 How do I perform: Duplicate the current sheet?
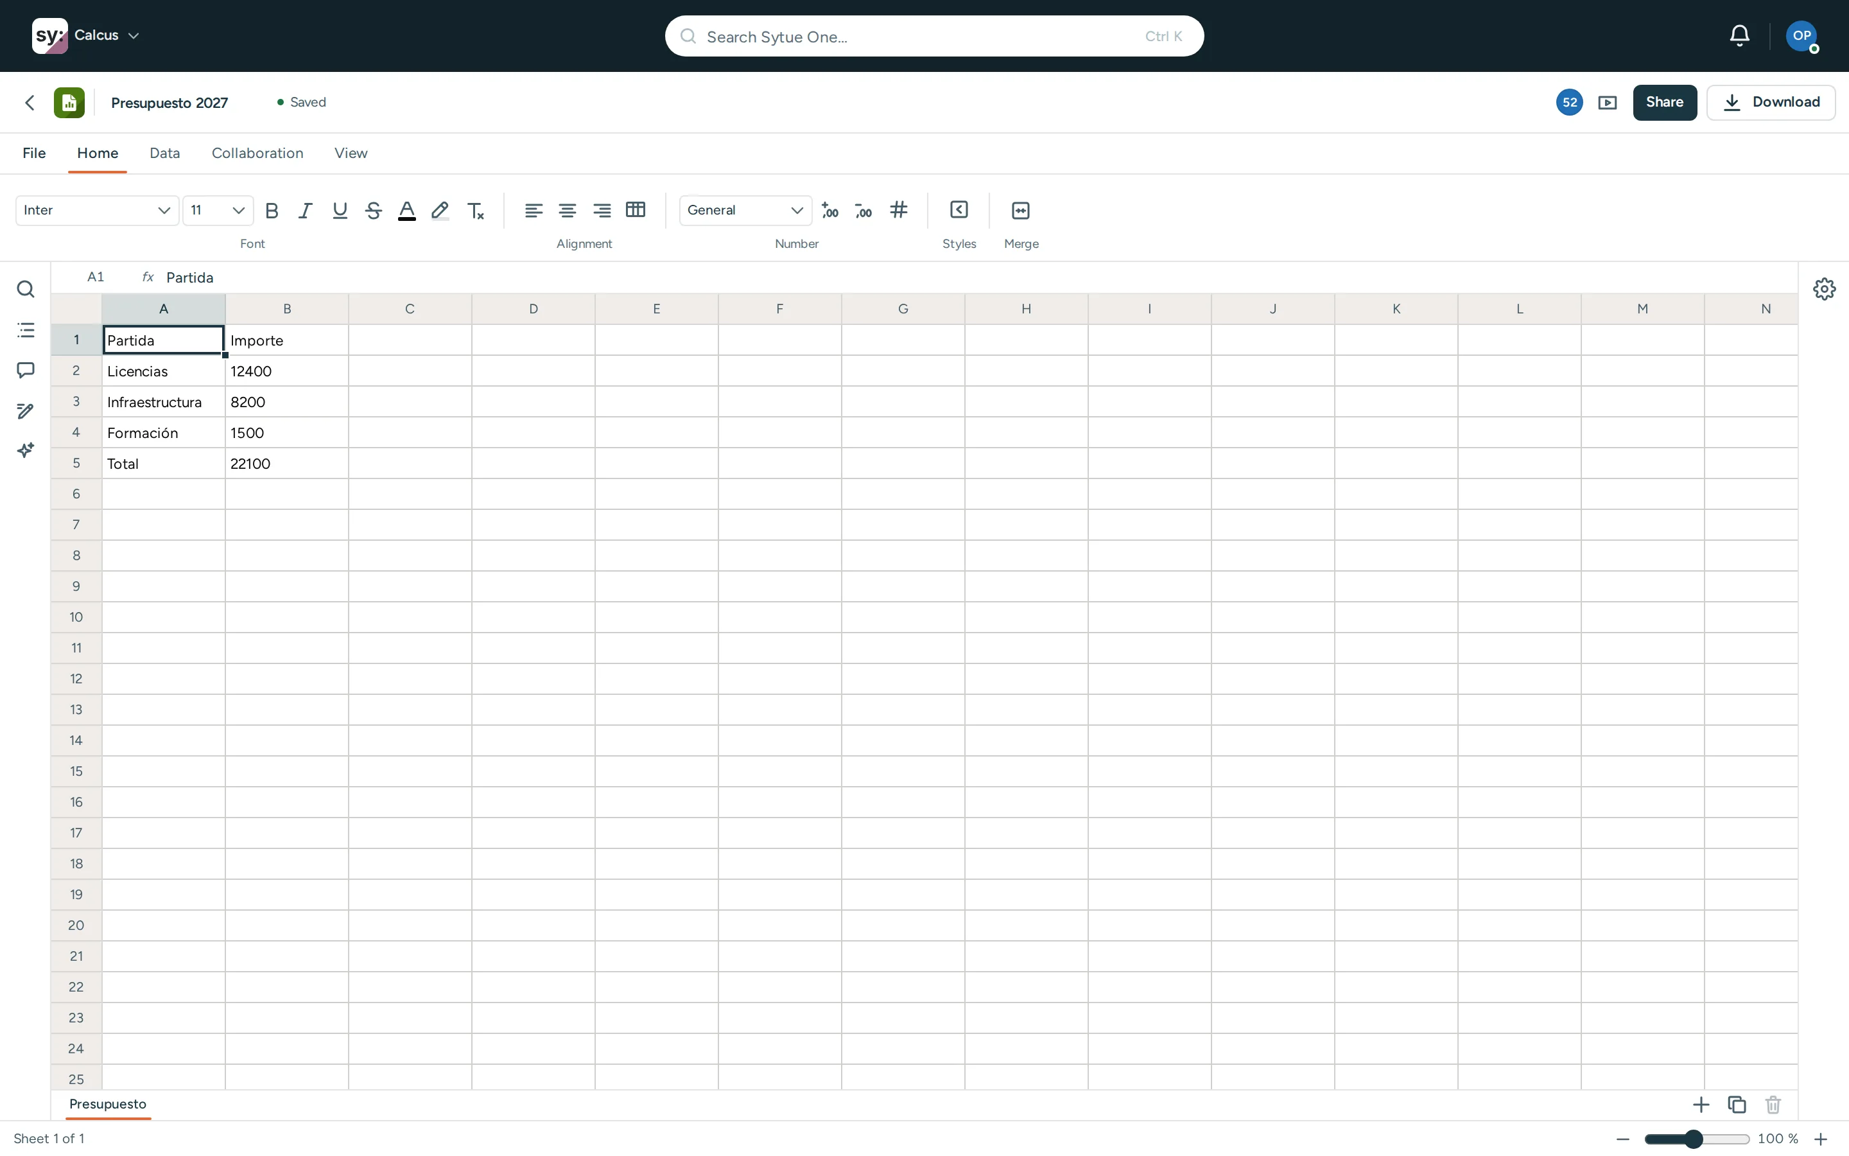click(x=1737, y=1105)
